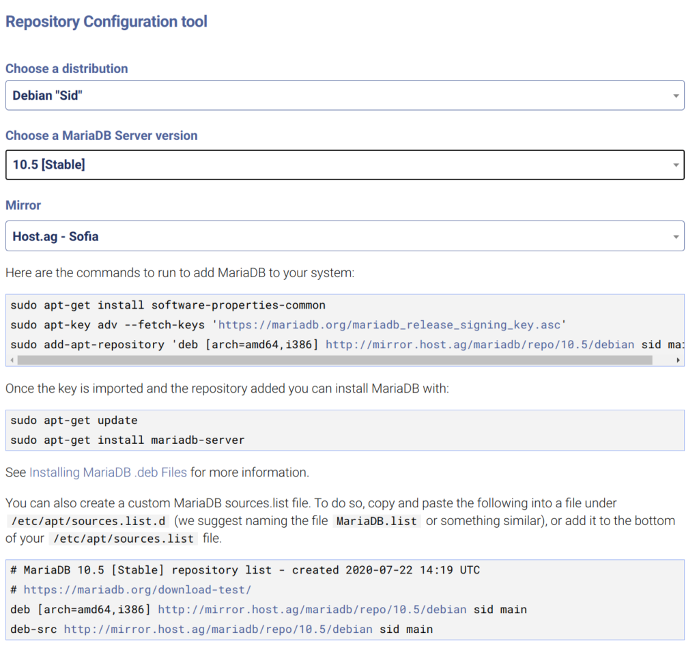The image size is (699, 650).
Task: Click the "sudo apt-get install mariadb-server" line
Action: coord(128,440)
